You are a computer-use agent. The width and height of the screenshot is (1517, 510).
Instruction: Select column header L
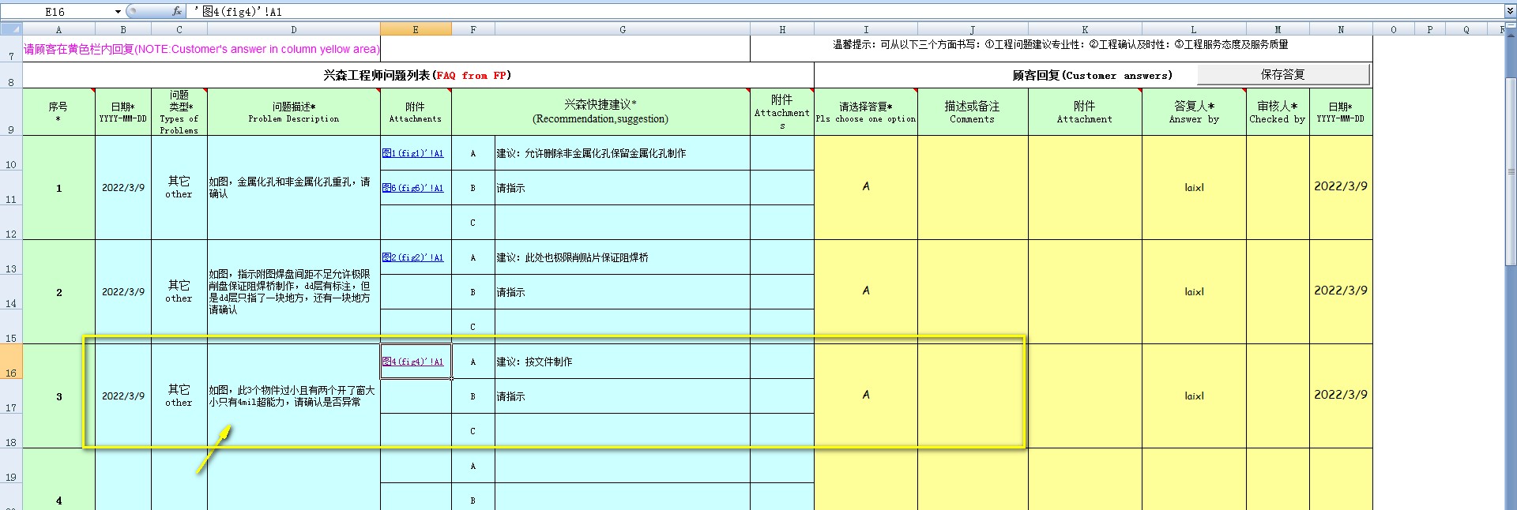point(1194,29)
